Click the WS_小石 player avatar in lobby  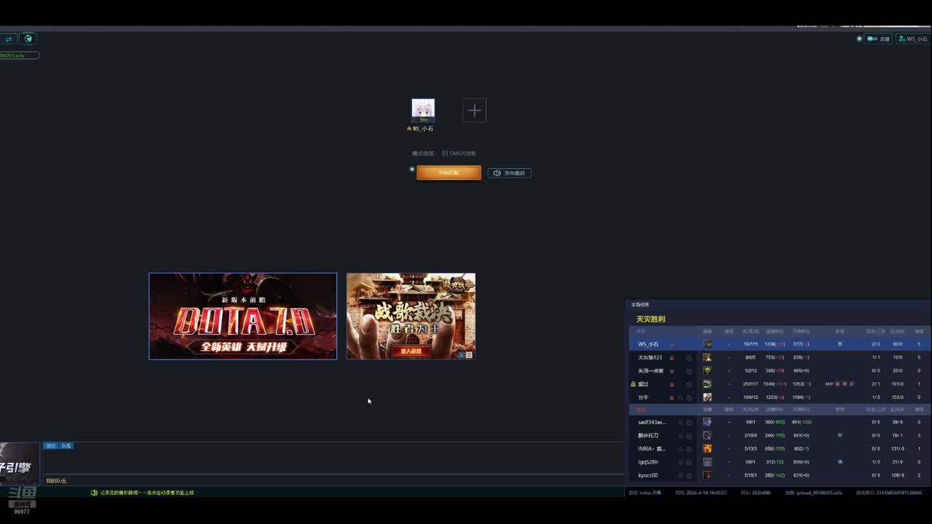point(423,110)
